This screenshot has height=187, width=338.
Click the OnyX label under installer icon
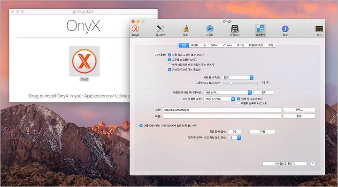tap(84, 79)
